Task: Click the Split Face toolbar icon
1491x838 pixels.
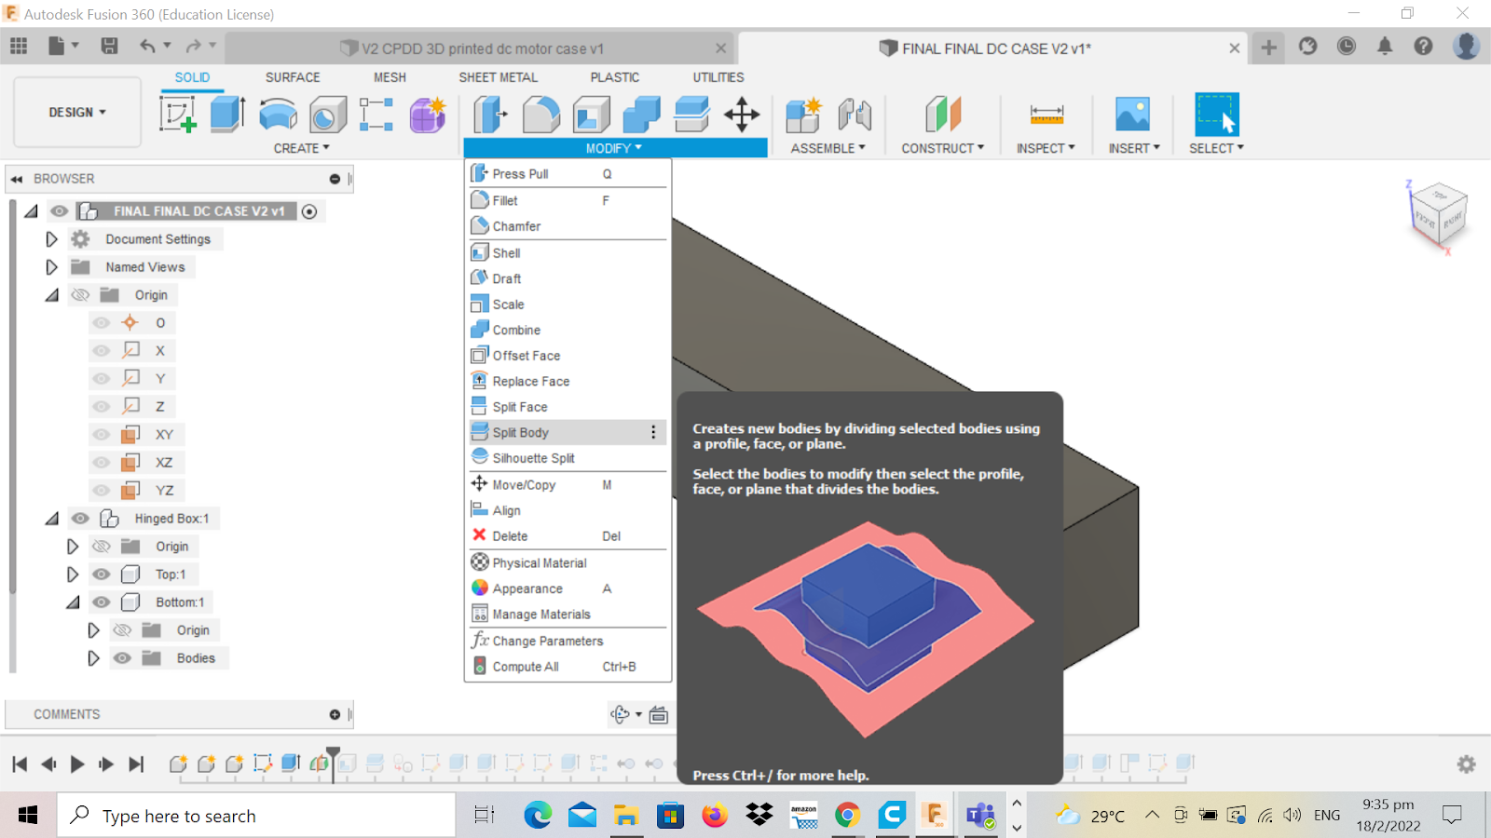Action: pos(691,115)
